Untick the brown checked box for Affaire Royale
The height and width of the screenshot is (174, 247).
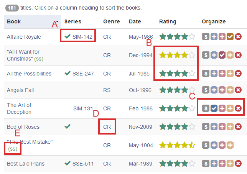(230, 37)
